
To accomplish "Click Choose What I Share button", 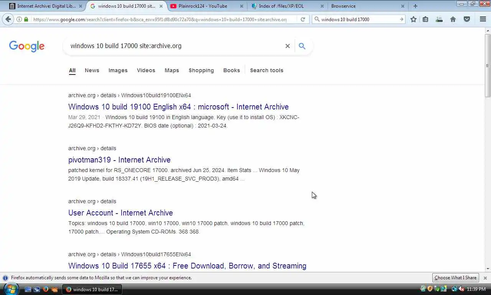I will [x=455, y=278].
